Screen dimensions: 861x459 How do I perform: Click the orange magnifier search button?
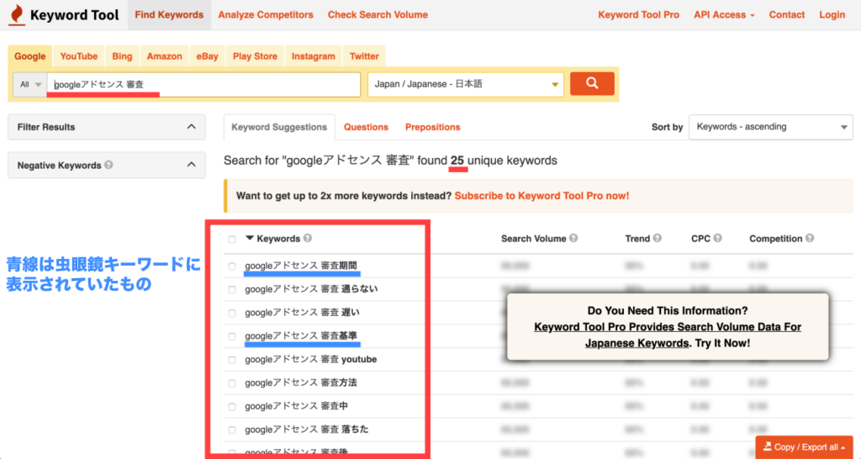(592, 84)
